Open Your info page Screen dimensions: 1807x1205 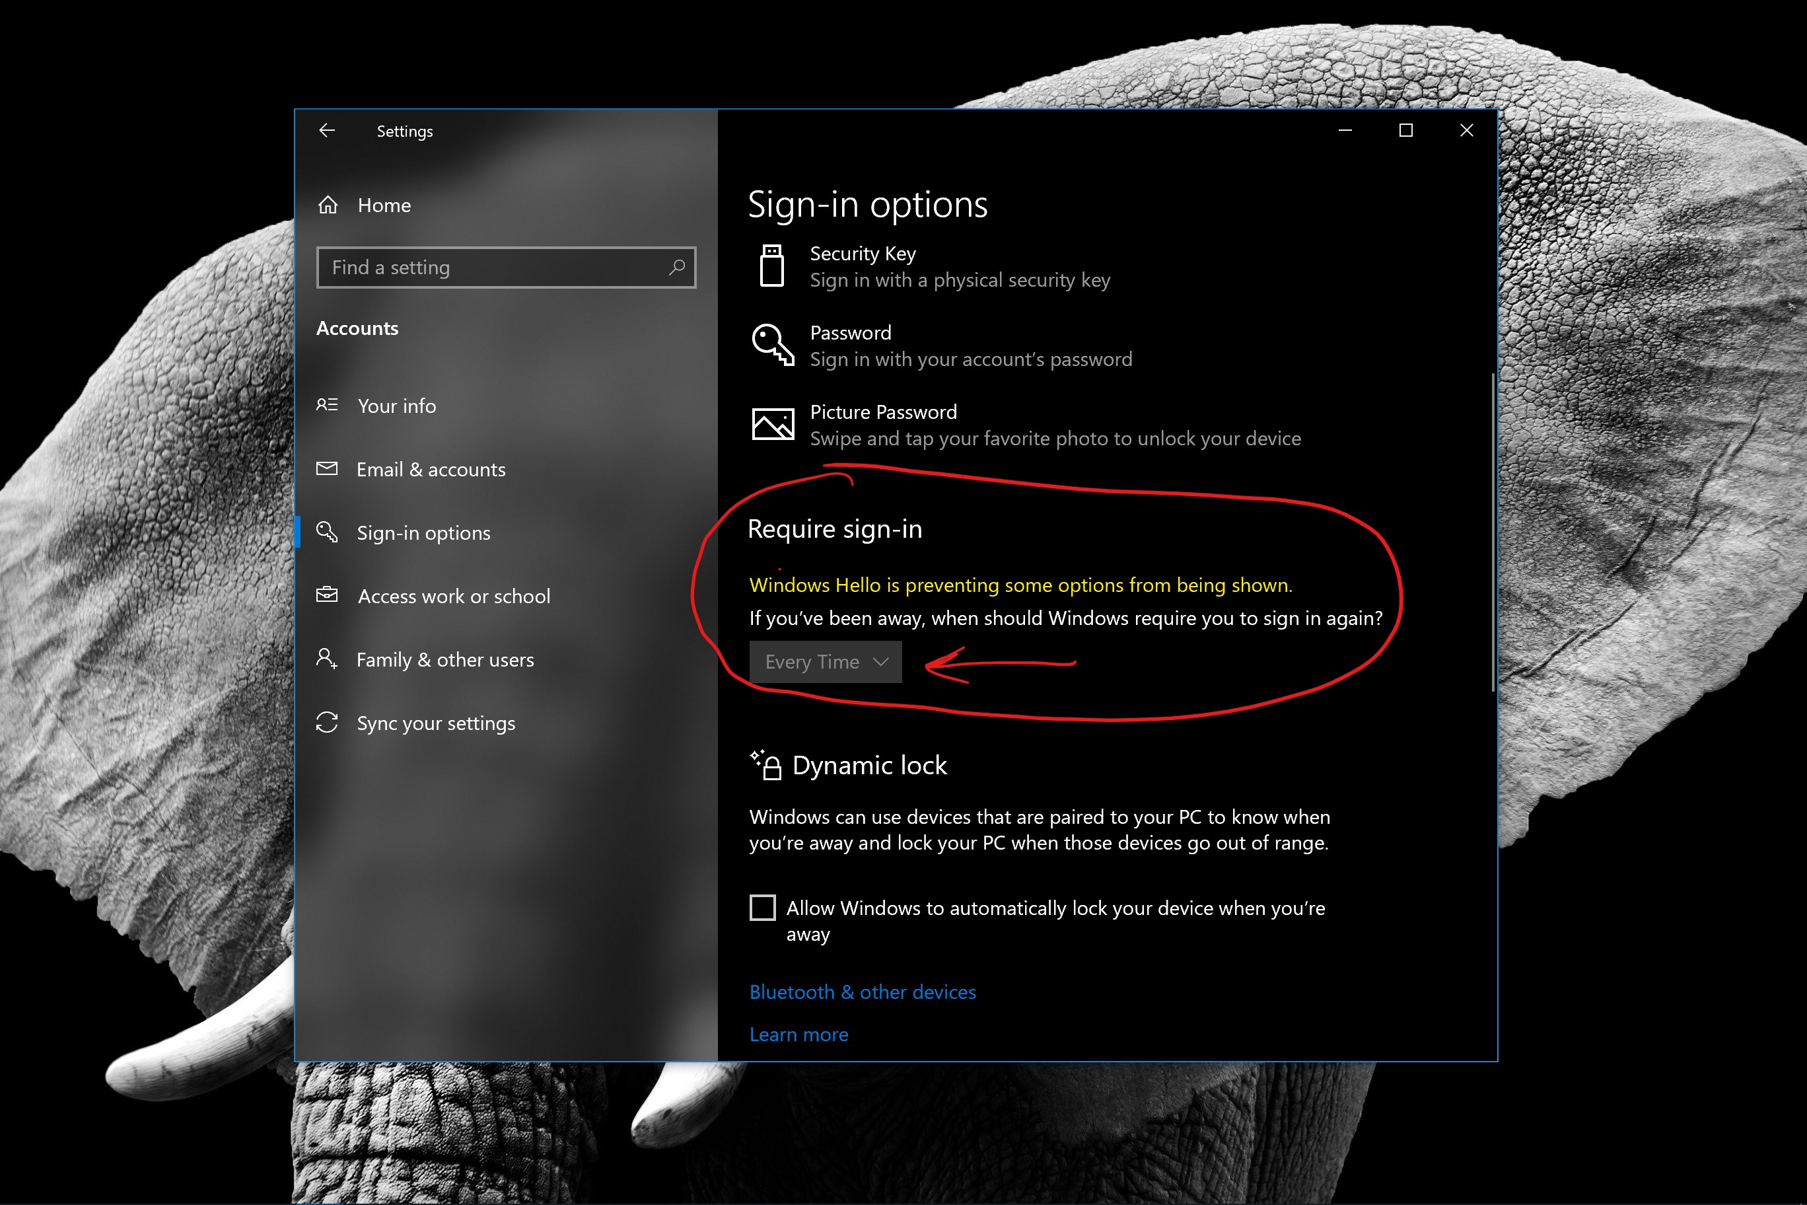click(x=396, y=406)
